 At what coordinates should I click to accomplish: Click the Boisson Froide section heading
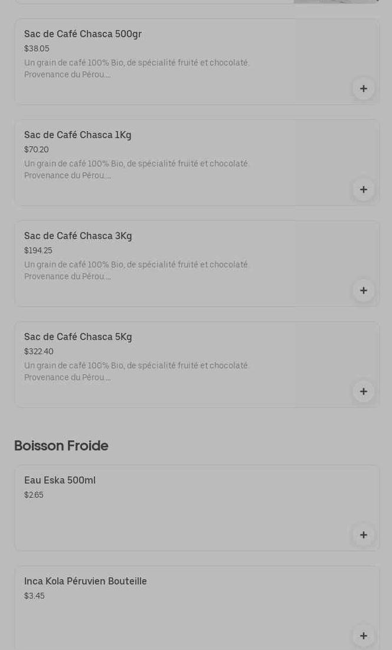click(x=61, y=446)
